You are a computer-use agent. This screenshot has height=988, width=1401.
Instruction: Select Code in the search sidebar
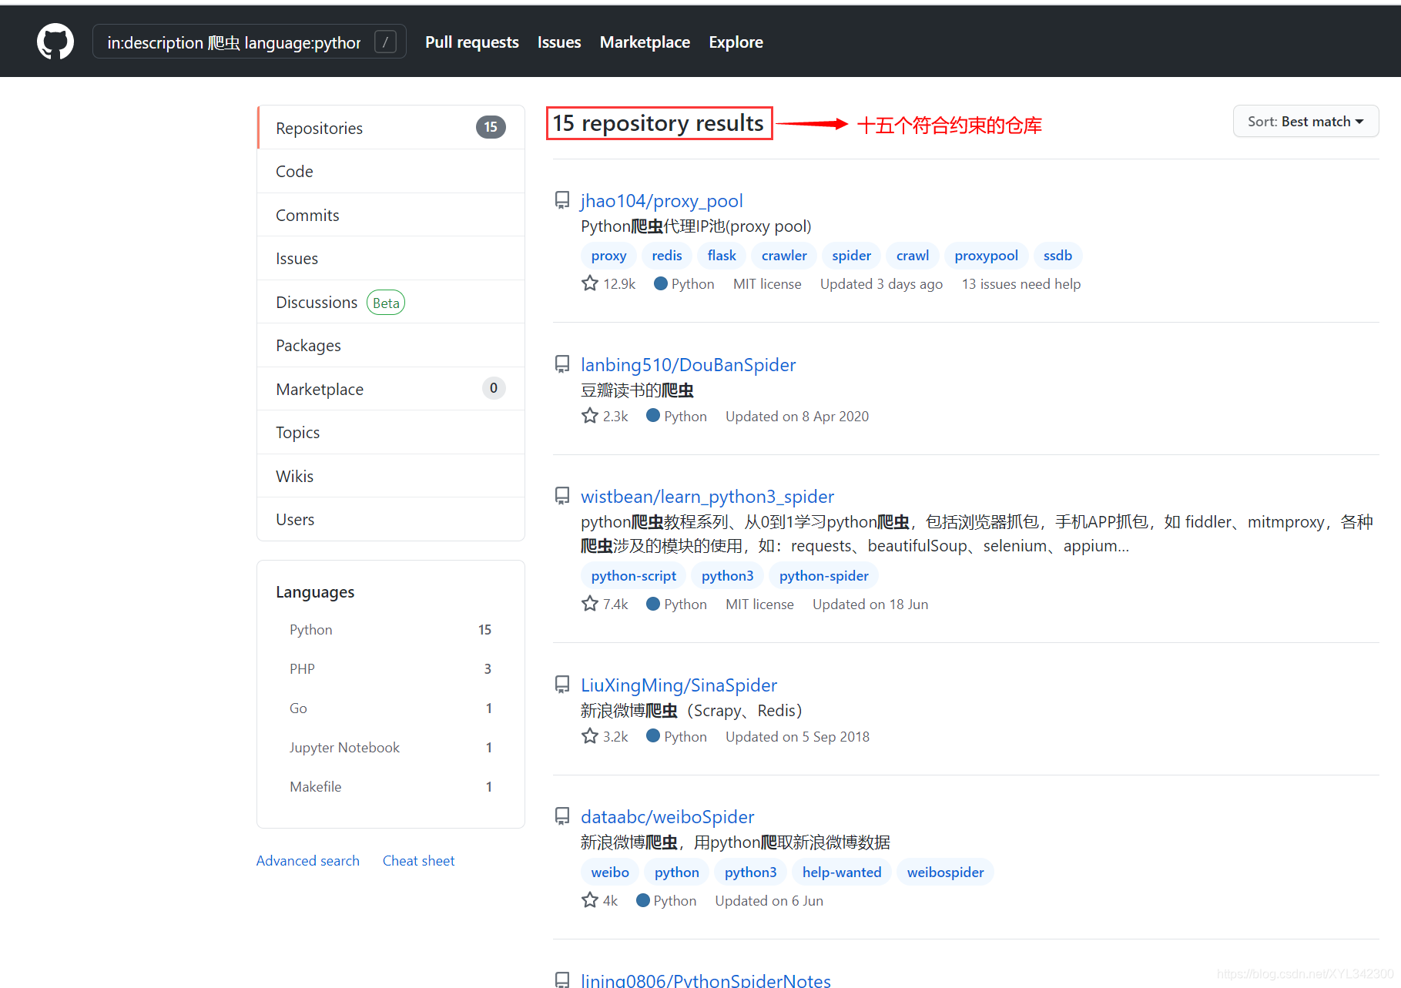tap(391, 171)
